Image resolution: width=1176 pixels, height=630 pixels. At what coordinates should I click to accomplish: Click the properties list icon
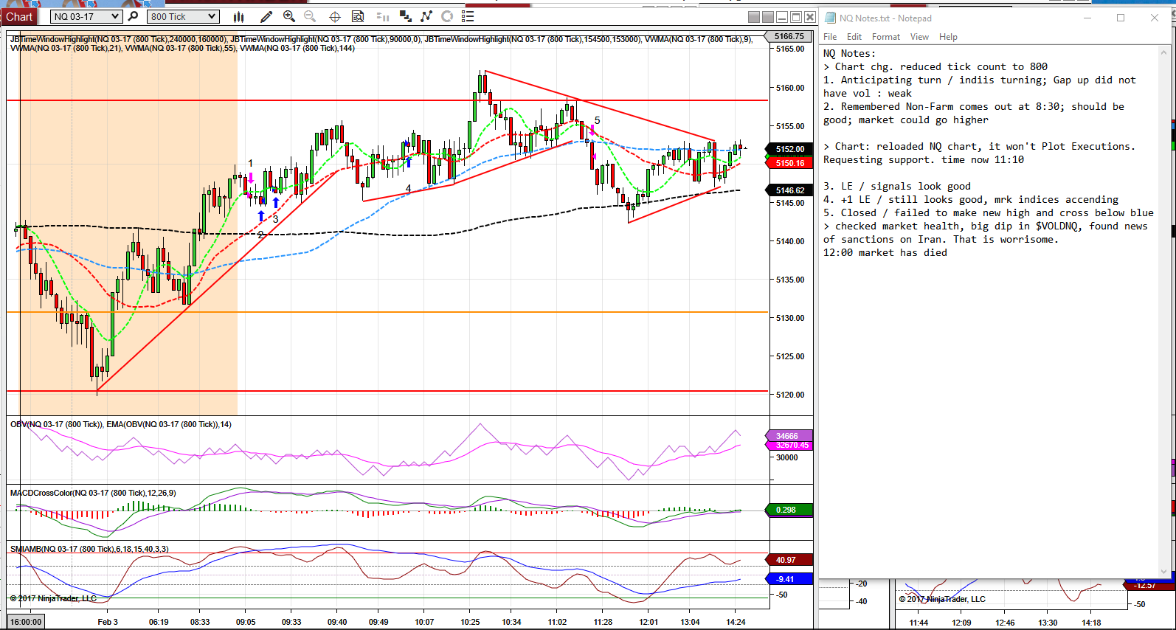468,16
